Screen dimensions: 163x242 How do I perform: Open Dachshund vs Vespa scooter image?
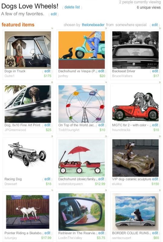click(81, 50)
